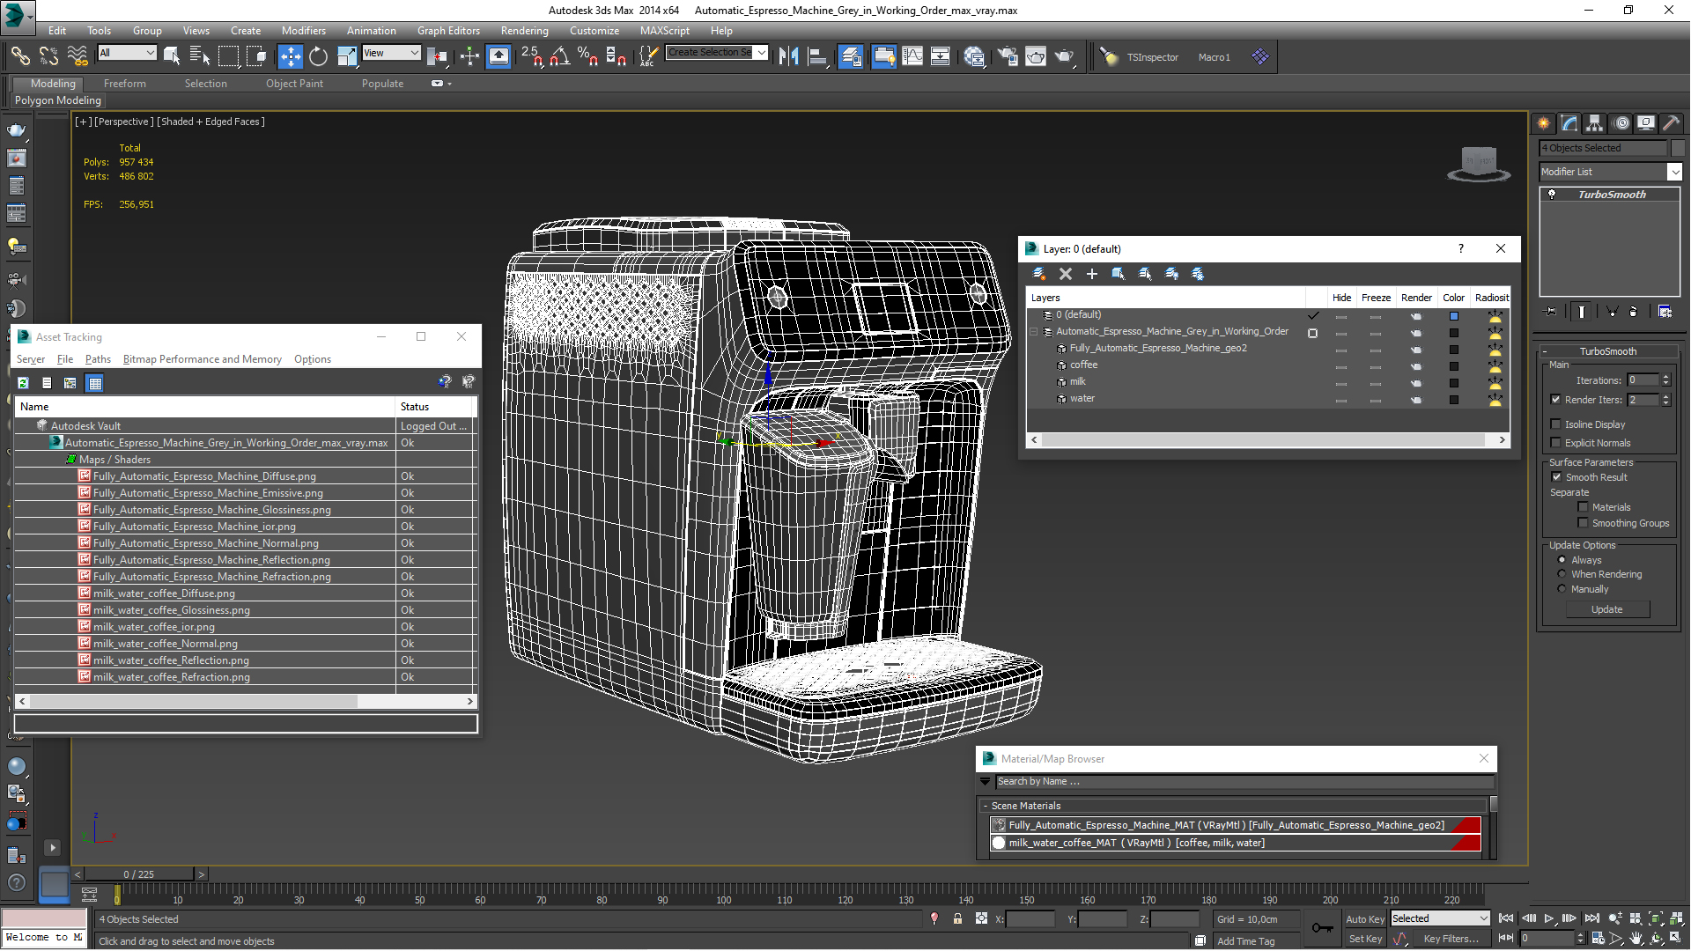1691x951 pixels.
Task: Switch Asset Tracking to table view
Action: click(x=95, y=383)
